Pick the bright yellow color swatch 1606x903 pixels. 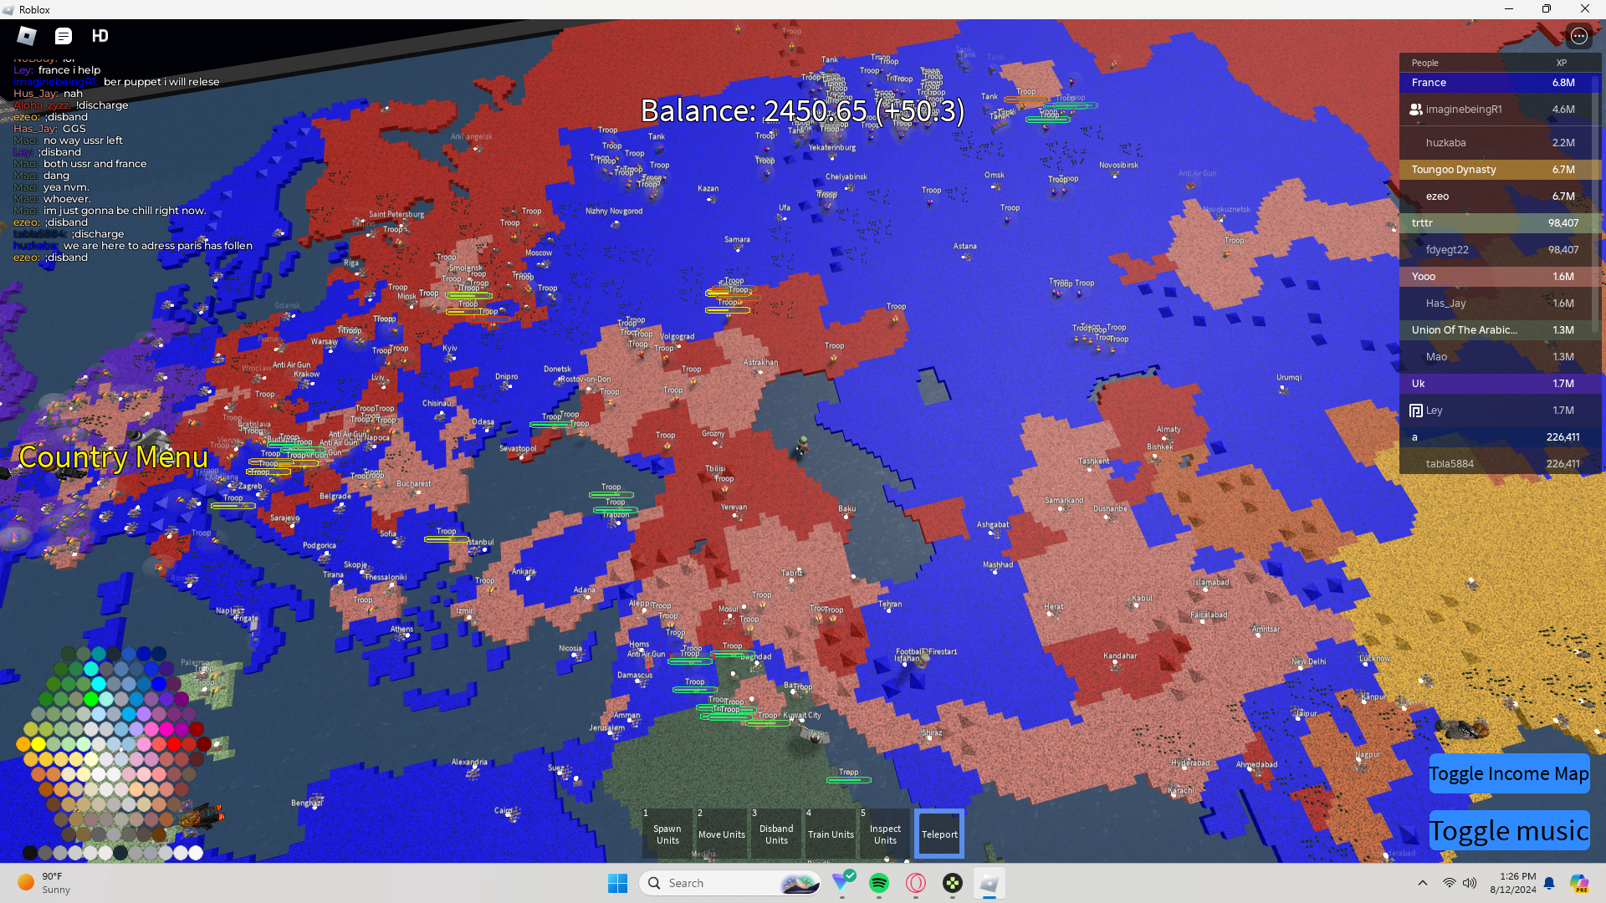point(38,744)
